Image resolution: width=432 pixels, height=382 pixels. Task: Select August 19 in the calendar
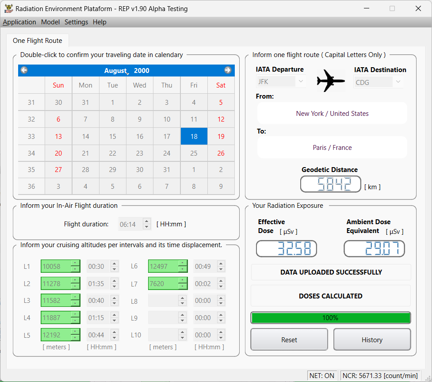[221, 137]
